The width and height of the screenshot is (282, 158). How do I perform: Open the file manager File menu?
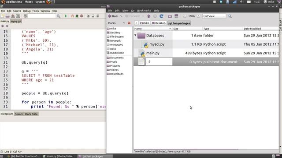(110, 11)
